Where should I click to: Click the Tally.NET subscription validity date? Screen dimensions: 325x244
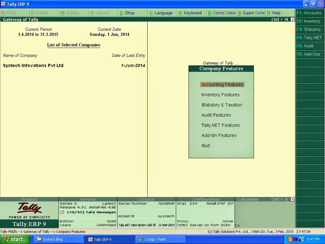click(x=166, y=225)
